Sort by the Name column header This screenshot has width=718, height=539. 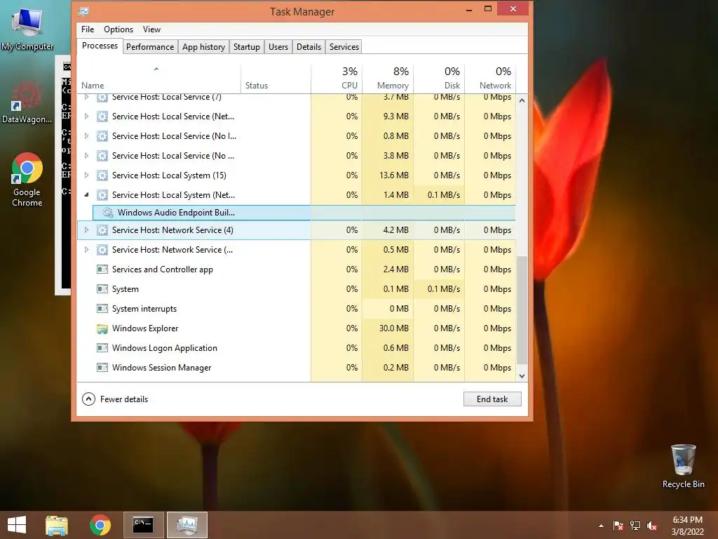coord(159,79)
